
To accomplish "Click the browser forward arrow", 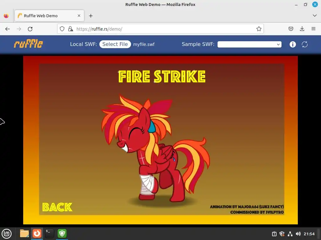I will (x=19, y=29).
